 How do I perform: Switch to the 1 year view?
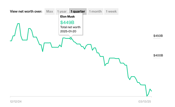point(62,11)
